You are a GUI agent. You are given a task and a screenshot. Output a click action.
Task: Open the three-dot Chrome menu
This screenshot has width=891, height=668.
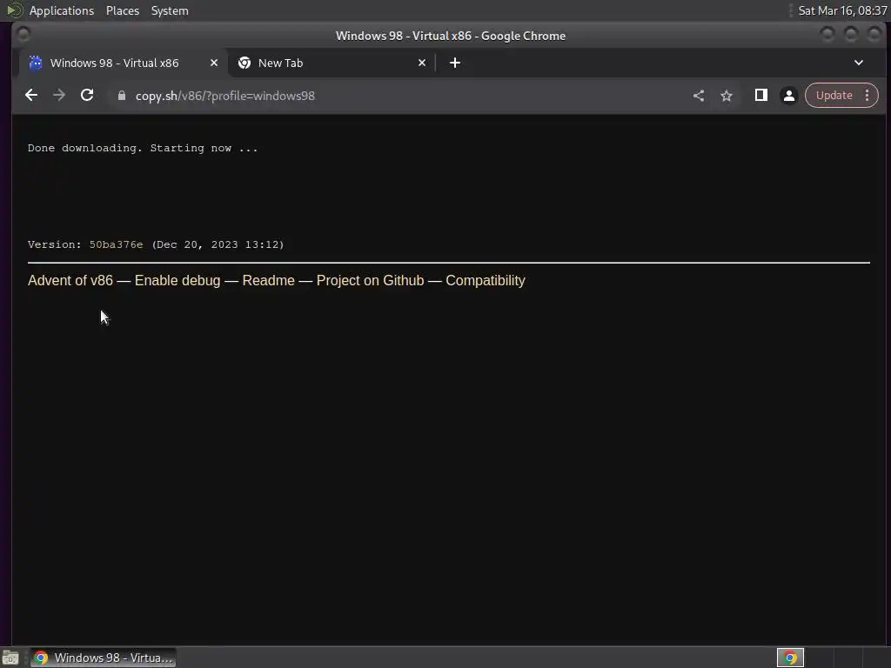click(x=868, y=96)
